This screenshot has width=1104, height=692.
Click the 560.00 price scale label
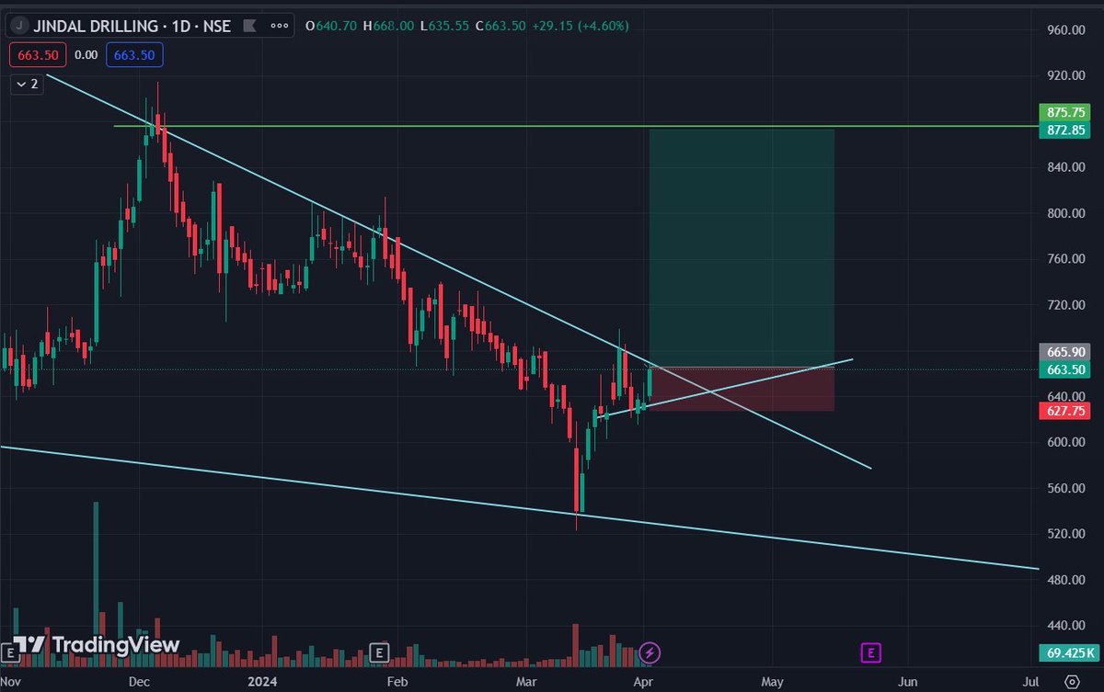1067,488
